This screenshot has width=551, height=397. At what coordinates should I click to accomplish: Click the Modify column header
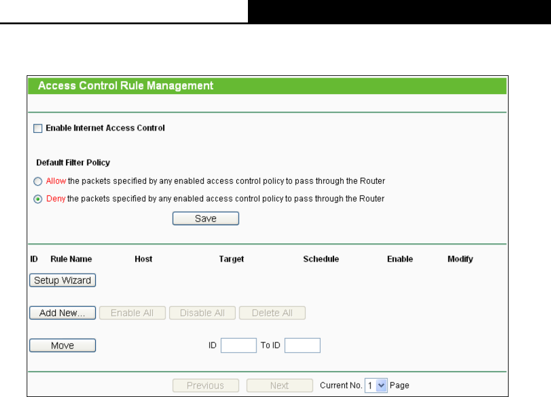coord(460,259)
